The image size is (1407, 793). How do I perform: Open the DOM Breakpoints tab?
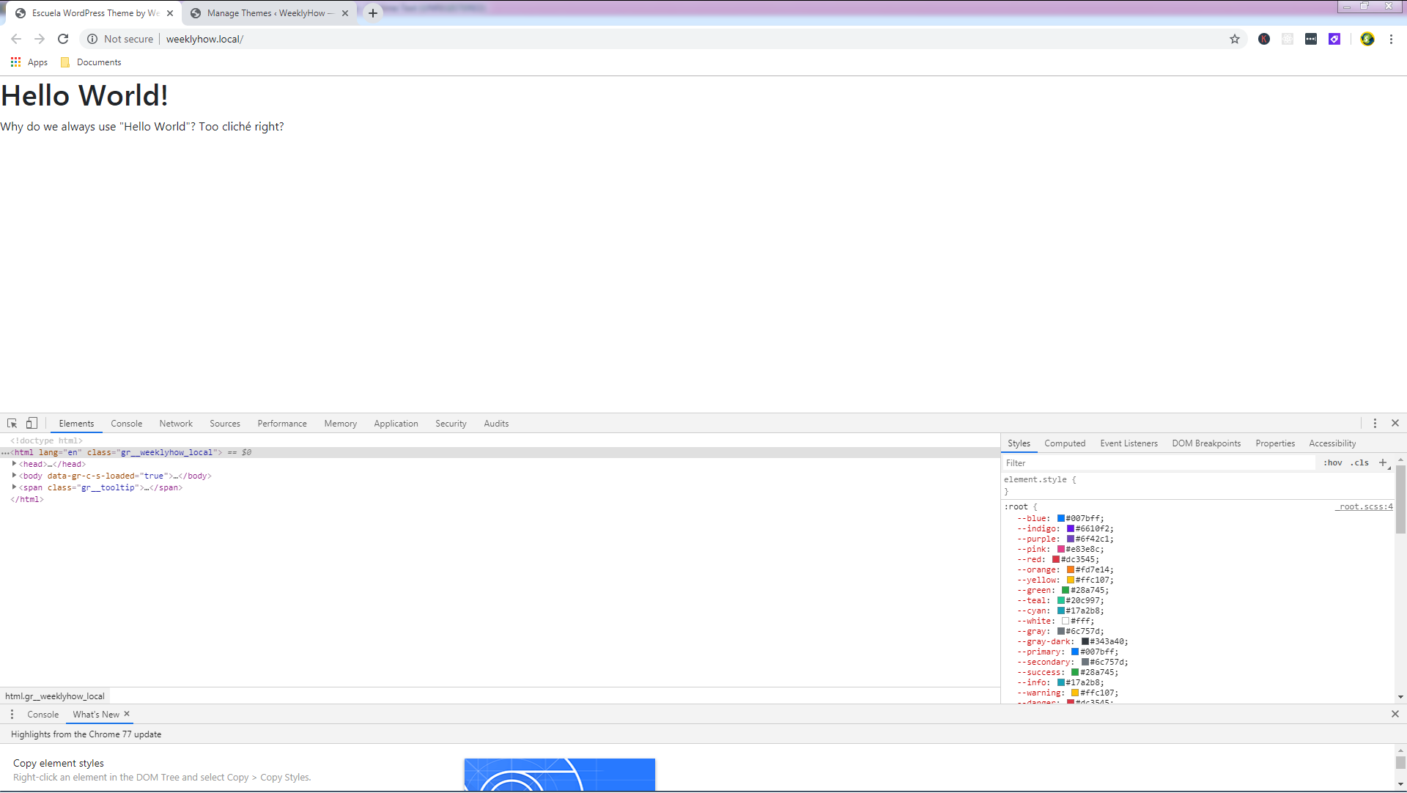(x=1206, y=443)
